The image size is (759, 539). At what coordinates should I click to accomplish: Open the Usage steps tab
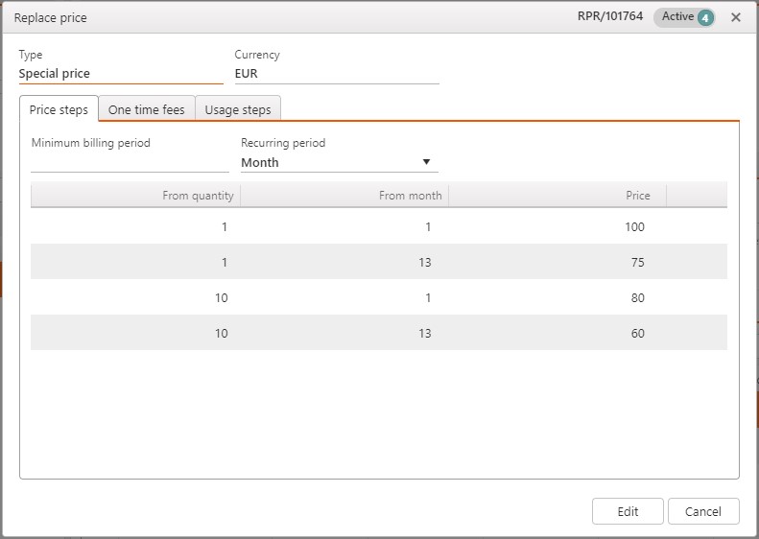click(x=238, y=109)
